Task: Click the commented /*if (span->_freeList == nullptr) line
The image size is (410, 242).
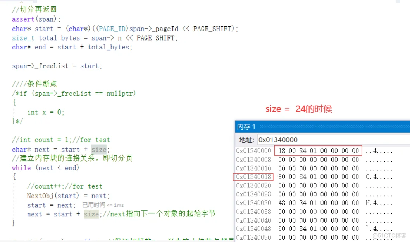Action: [x=74, y=93]
